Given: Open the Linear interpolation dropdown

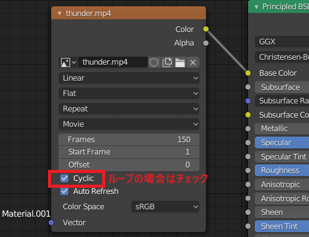Looking at the screenshot, I should tap(129, 78).
